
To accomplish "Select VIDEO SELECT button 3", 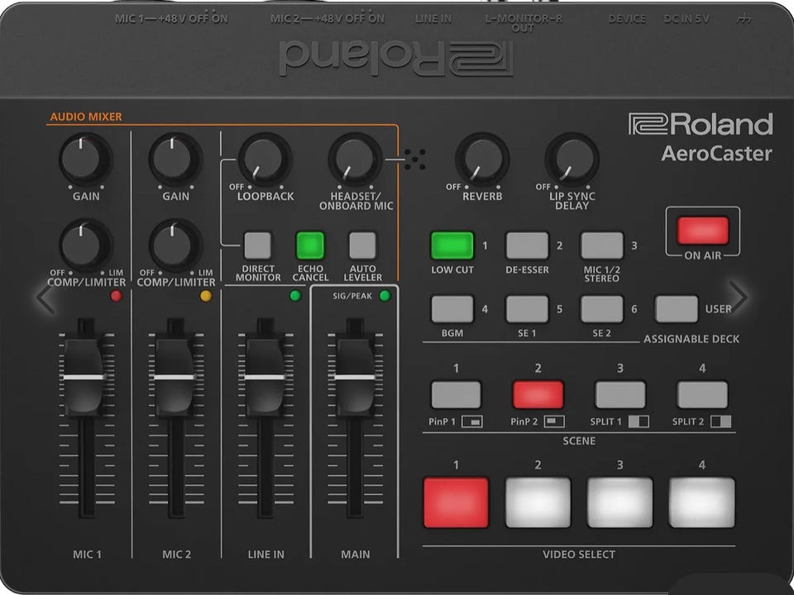I will pyautogui.click(x=619, y=502).
